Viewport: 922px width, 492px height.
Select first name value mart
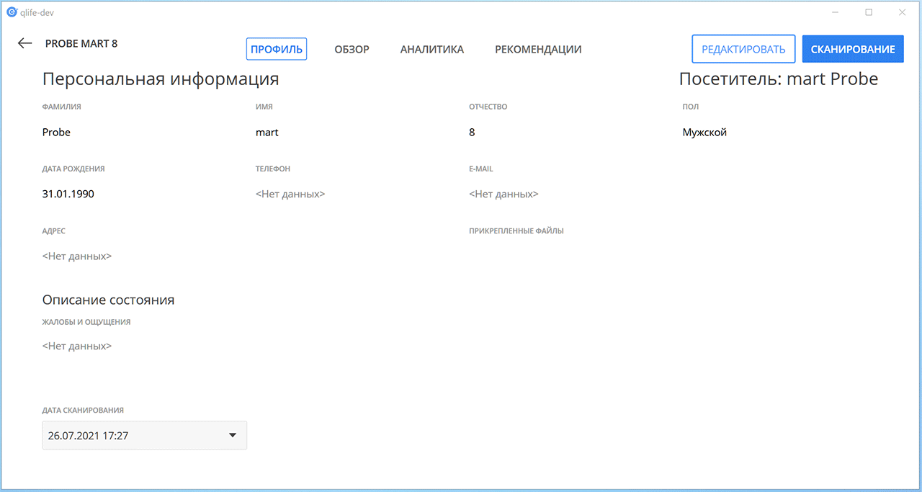tap(267, 133)
